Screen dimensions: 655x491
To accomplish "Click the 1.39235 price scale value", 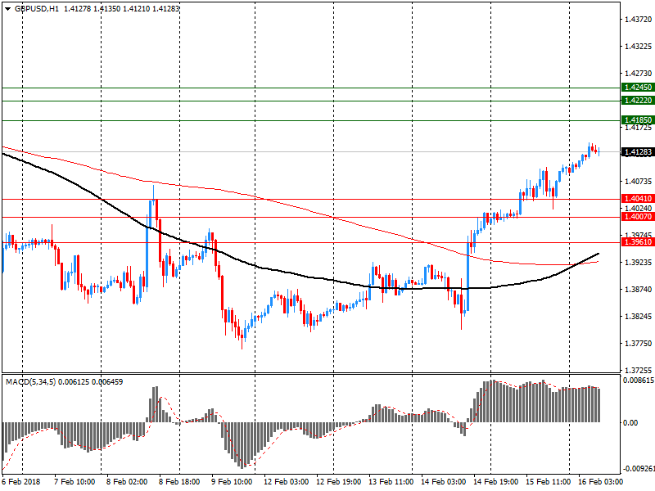I will click(x=639, y=262).
